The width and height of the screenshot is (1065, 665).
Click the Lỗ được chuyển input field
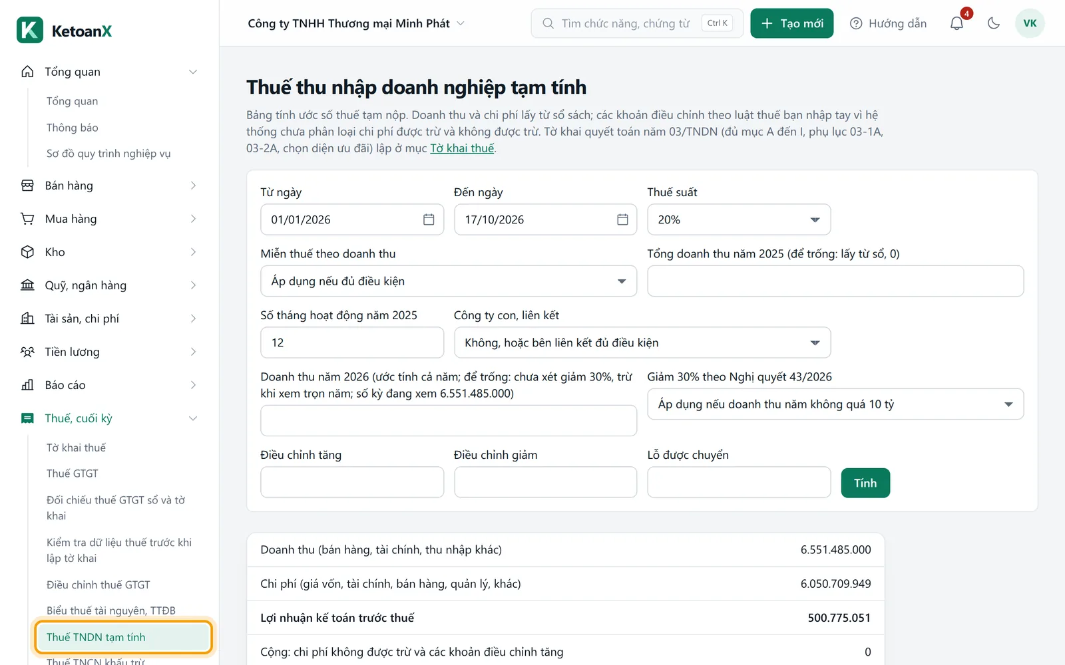pos(739,482)
